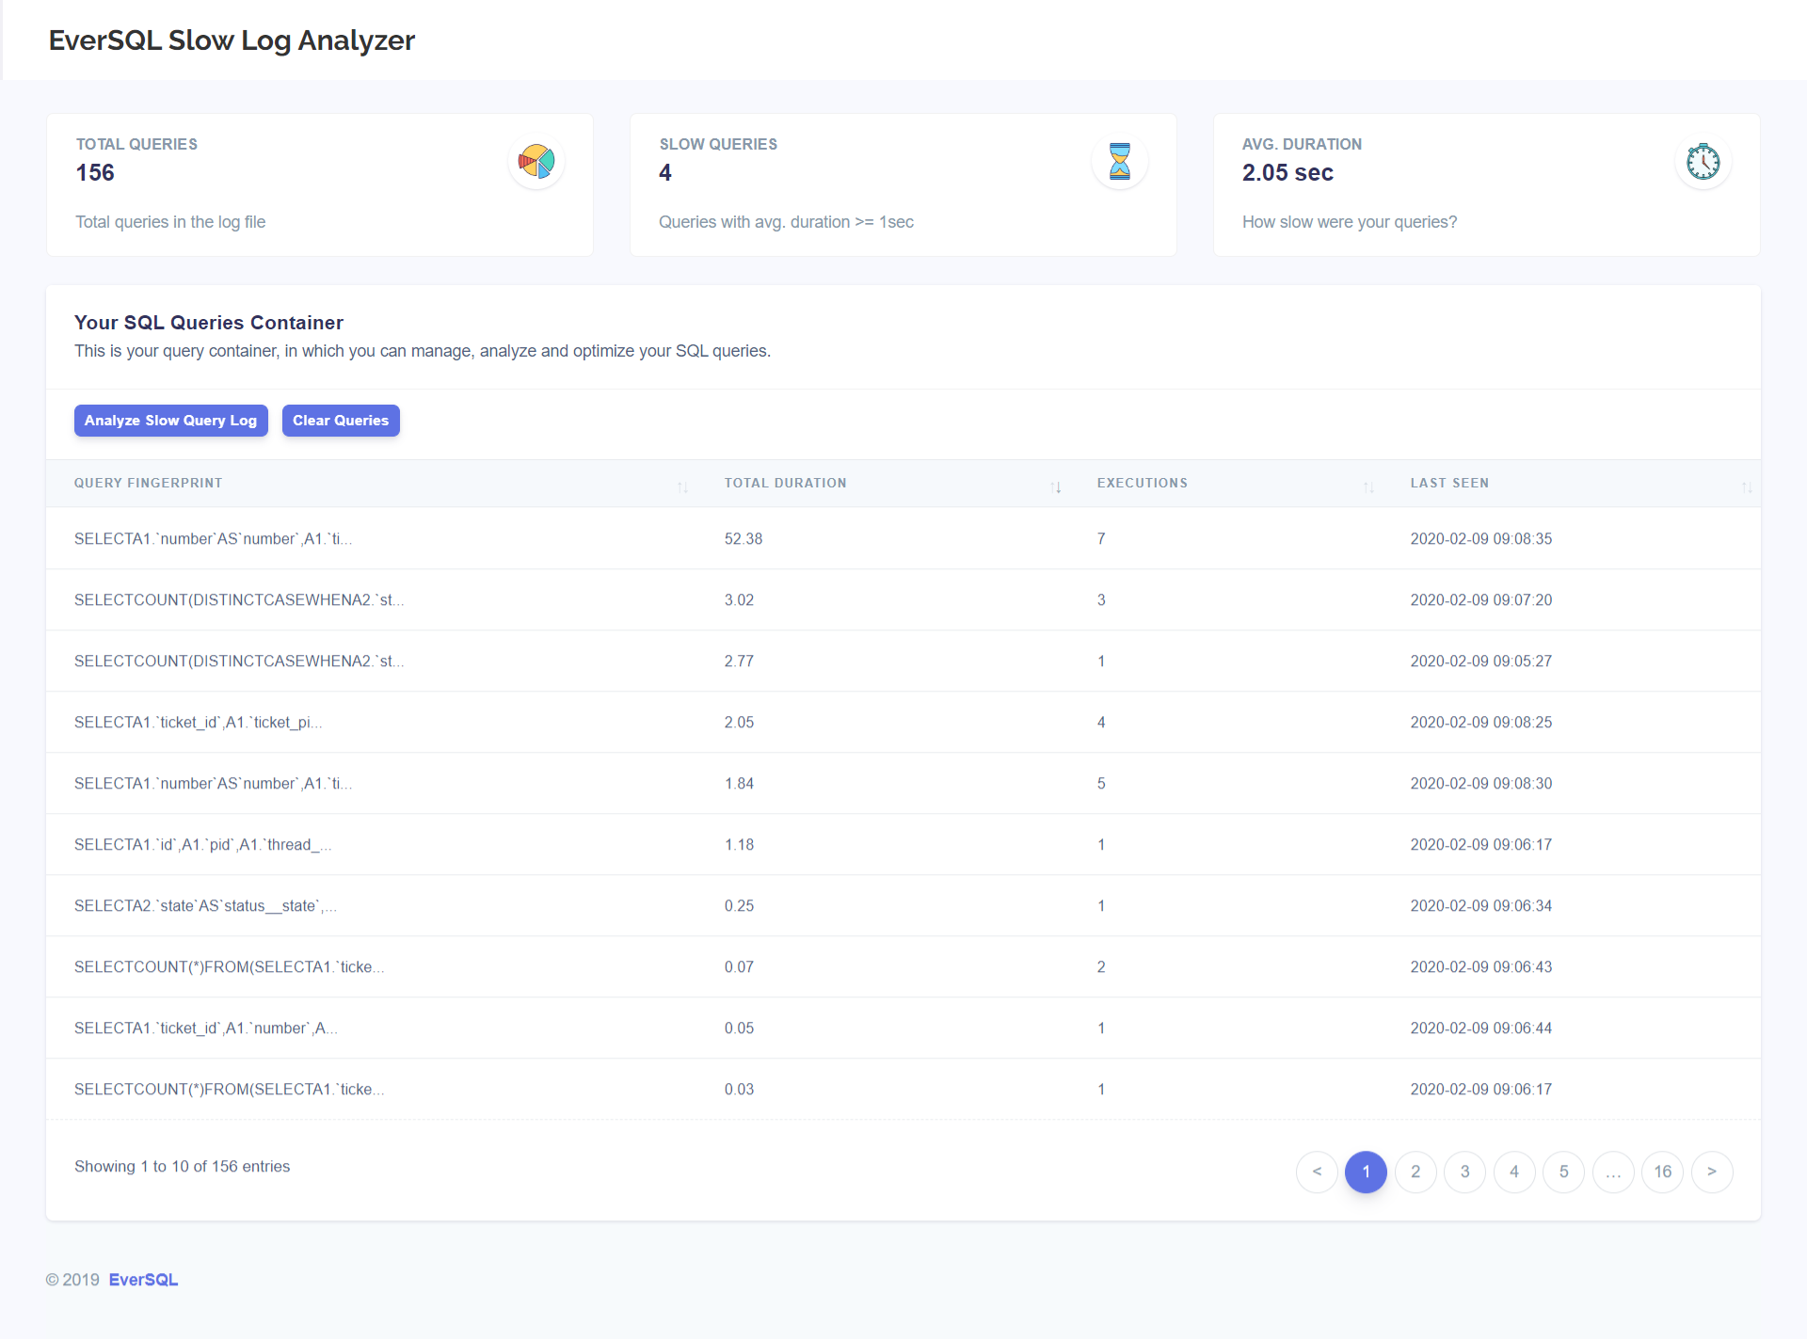
Task: Jump to page 2 of results
Action: (x=1415, y=1172)
